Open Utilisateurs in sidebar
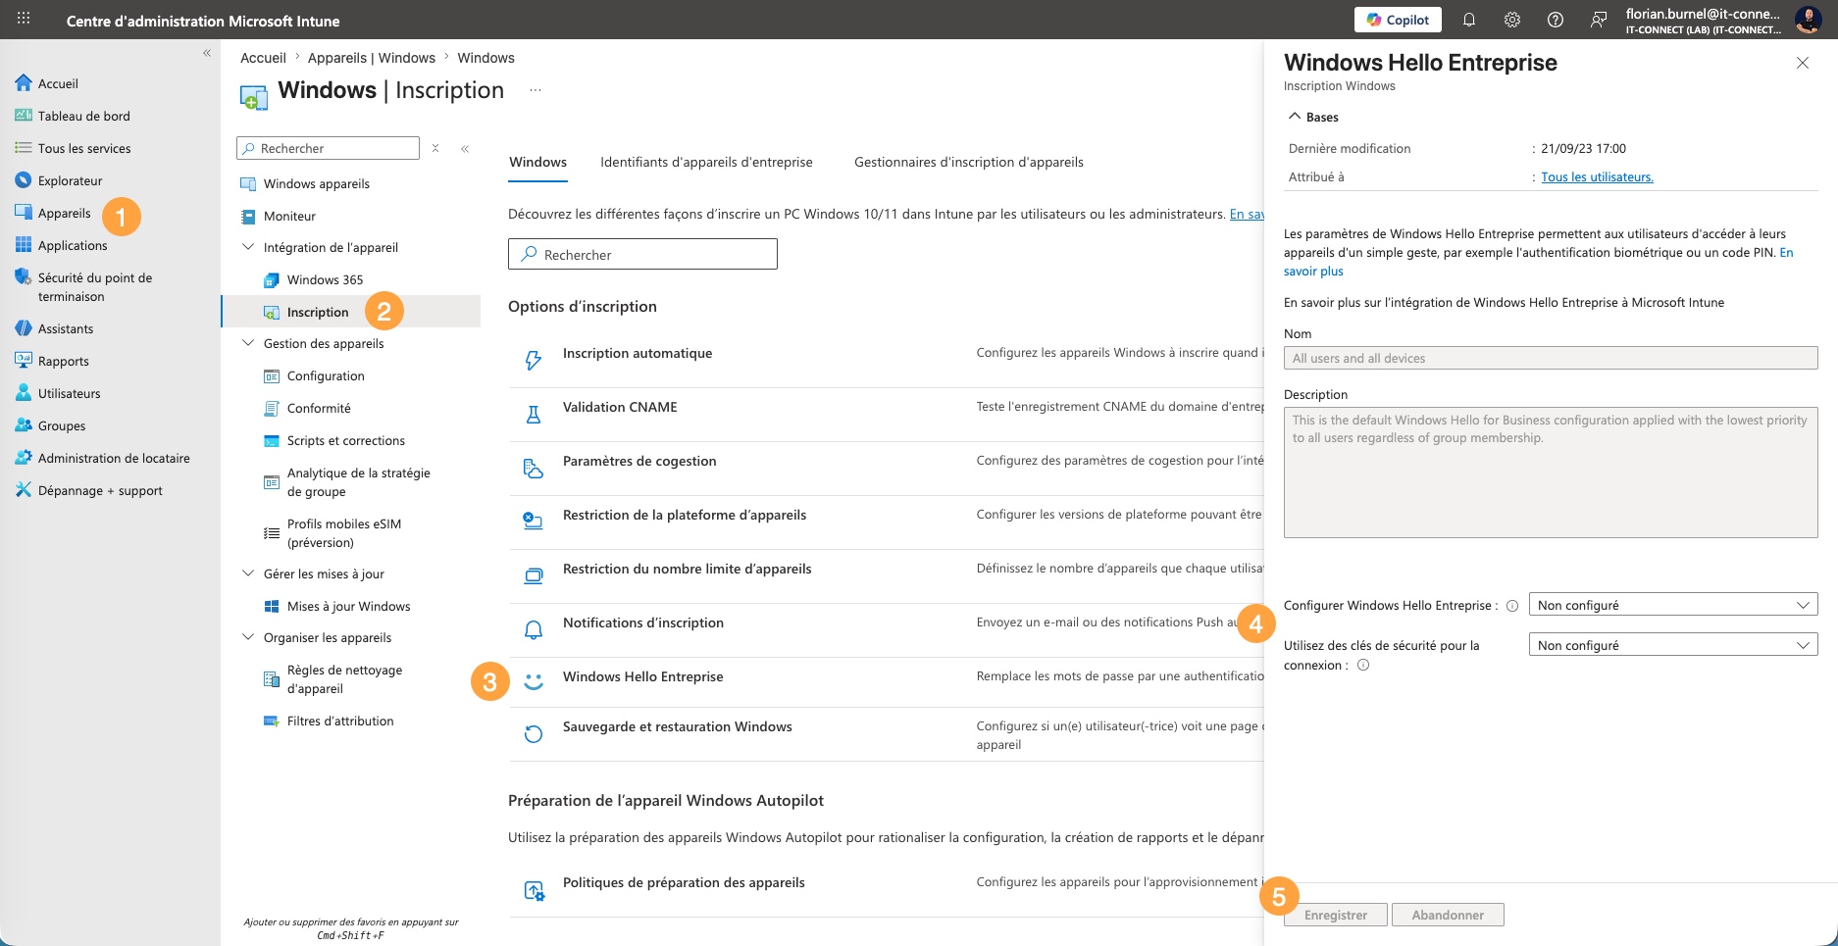The height and width of the screenshot is (946, 1838). coord(69,393)
